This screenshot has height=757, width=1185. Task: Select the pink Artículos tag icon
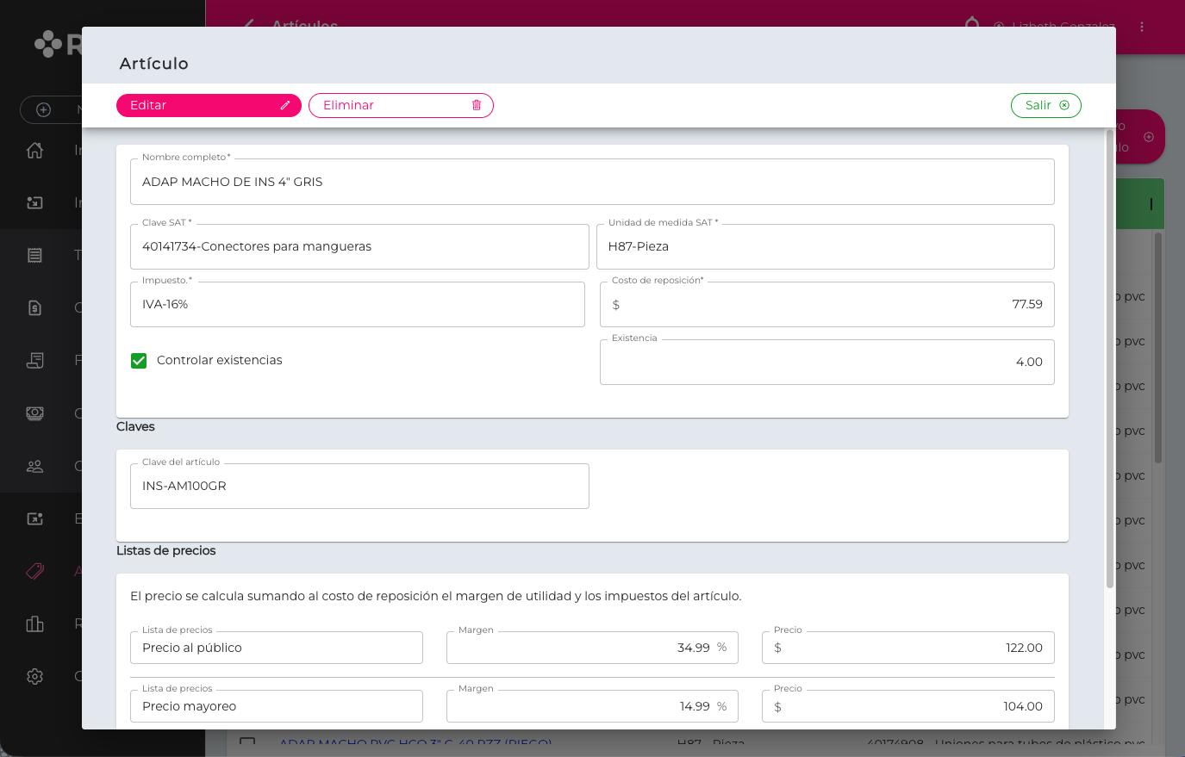(x=35, y=571)
